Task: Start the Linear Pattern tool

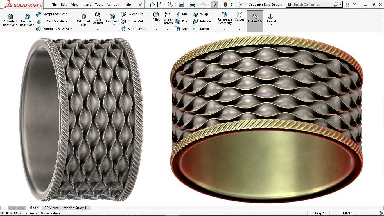Action: coord(168,19)
